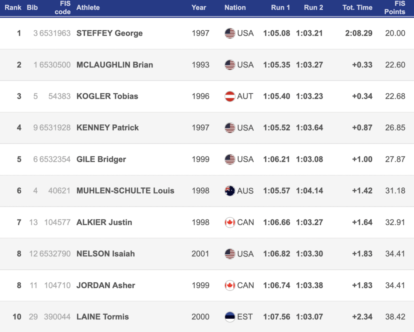Sort by the Rank column header

click(x=13, y=8)
